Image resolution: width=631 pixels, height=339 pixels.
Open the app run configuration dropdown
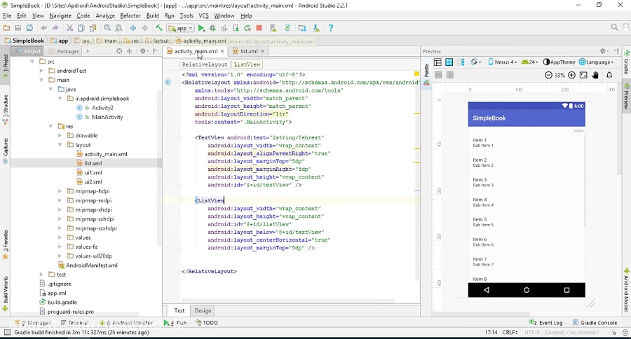point(180,28)
